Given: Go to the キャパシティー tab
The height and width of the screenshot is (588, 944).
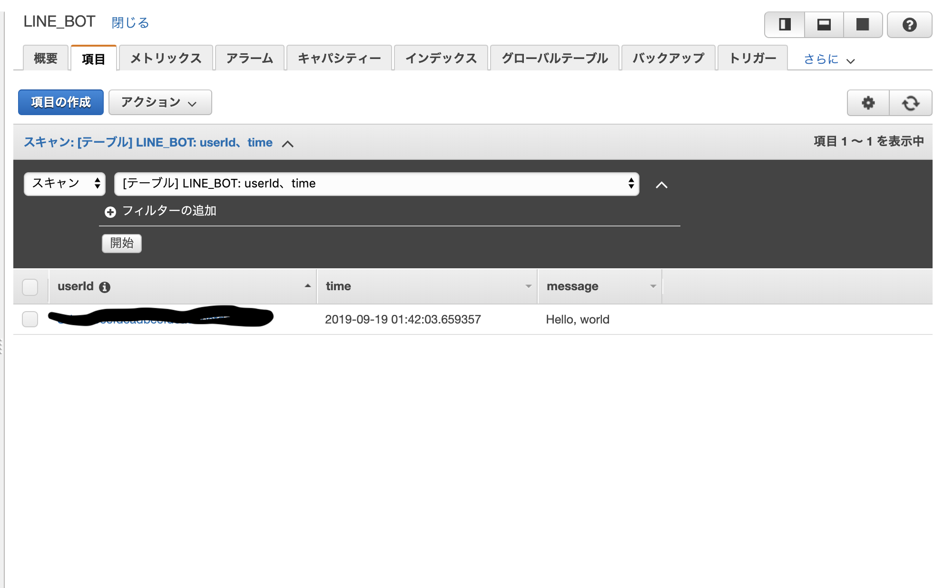Looking at the screenshot, I should (339, 58).
